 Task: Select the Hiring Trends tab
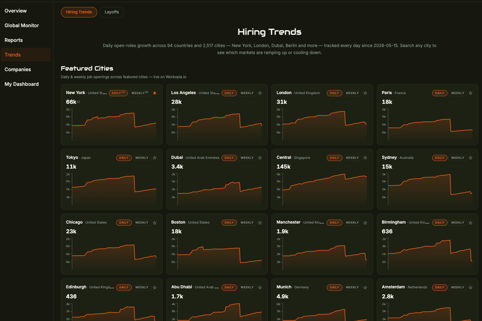[79, 12]
